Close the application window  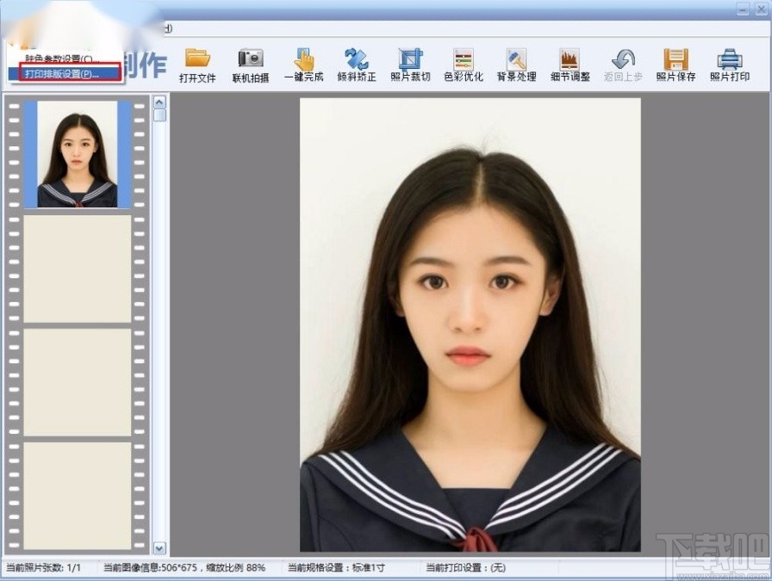[761, 9]
